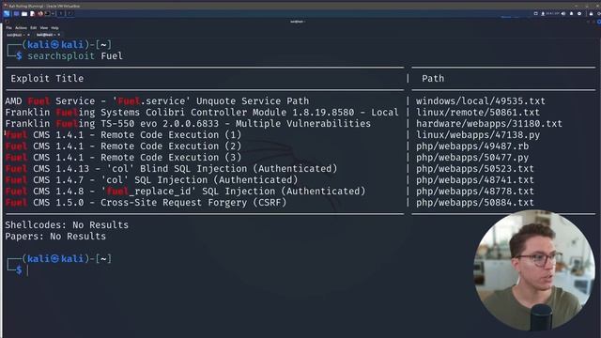This screenshot has width=601, height=338.
Task: Click path linux/webapps/47138.py
Action: coord(478,135)
